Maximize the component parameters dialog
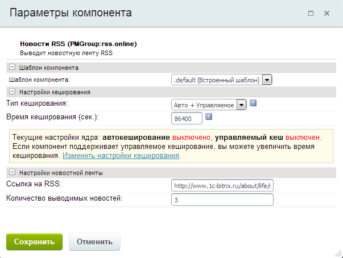Viewport: 343px width, 258px height. (x=311, y=14)
